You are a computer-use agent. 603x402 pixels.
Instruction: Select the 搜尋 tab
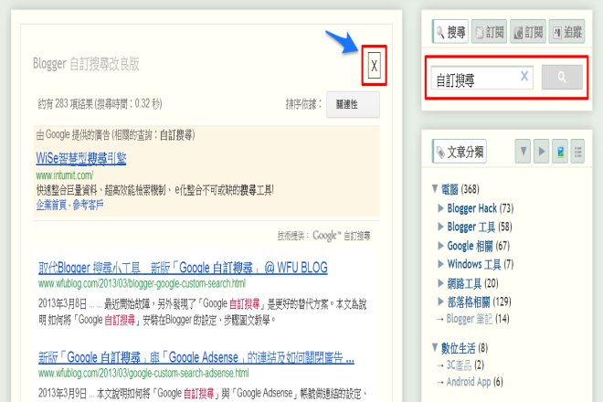pos(450,32)
